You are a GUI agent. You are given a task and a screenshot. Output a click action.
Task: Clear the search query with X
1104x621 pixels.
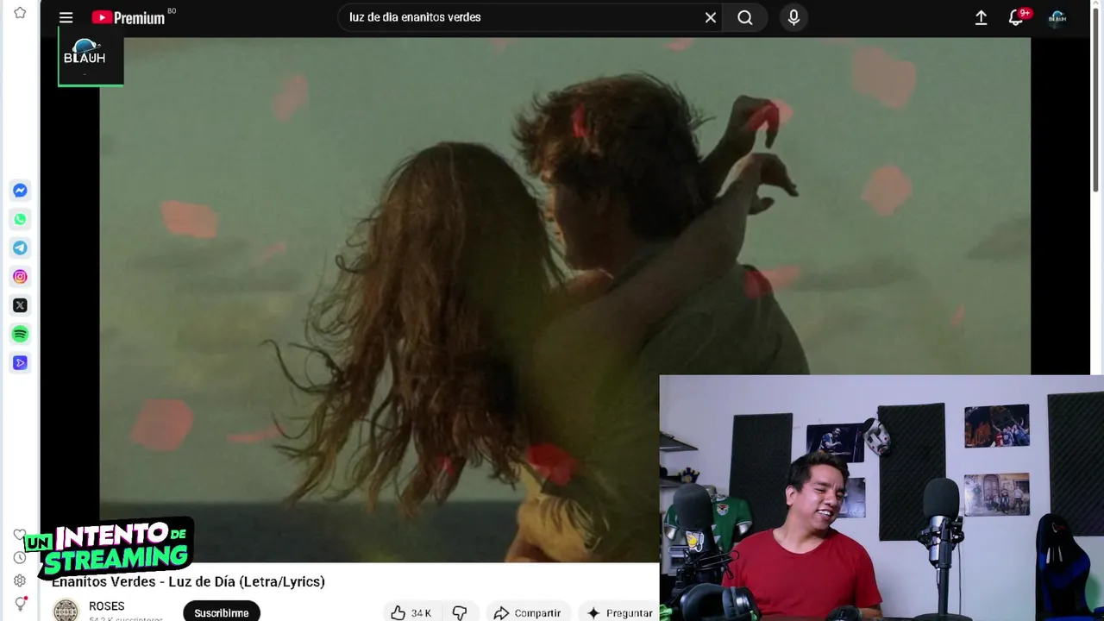[x=711, y=17]
